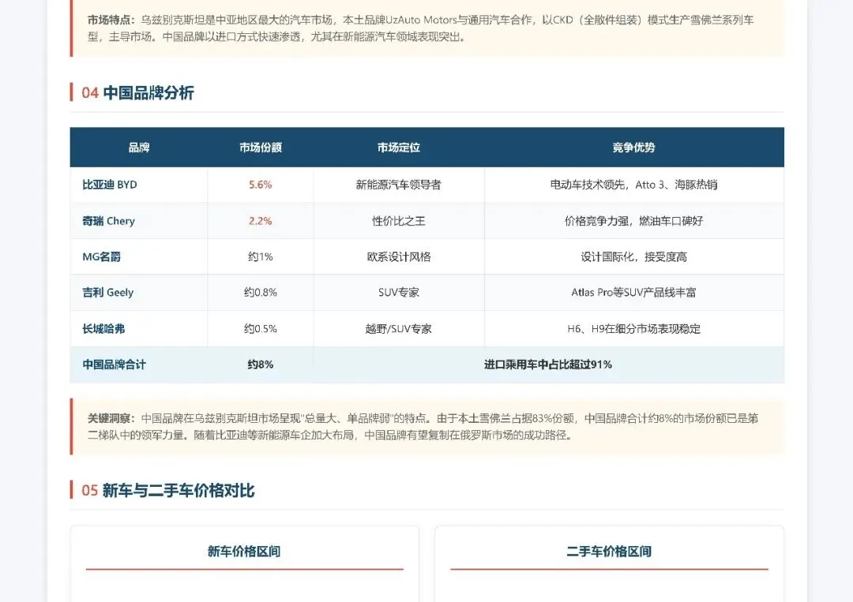
Task: Click the '市场份额' column header
Action: pyautogui.click(x=261, y=148)
